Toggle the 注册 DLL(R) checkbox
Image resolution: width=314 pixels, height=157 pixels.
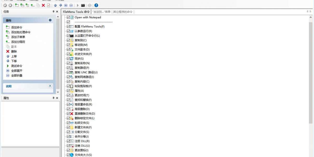point(68,141)
